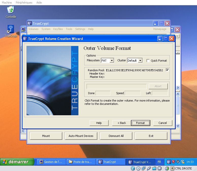Viewport: 197px width, 171px height.
Task: Cancel the volume creation wizard
Action: click(x=162, y=123)
